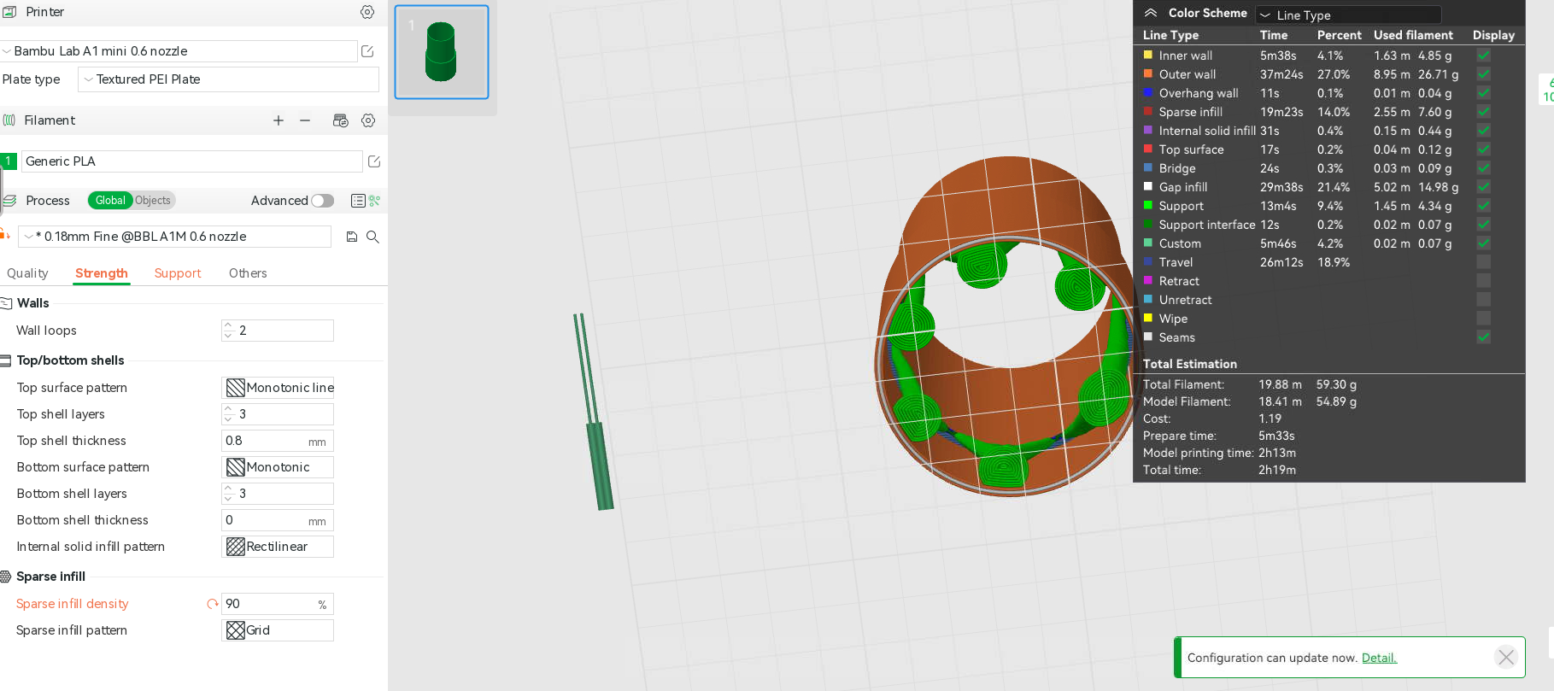The width and height of the screenshot is (1554, 691).
Task: Click the AMS filament sync icon
Action: click(x=340, y=120)
